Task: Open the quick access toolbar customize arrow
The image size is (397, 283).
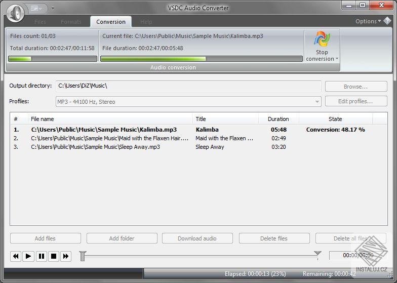Action: (x=53, y=8)
